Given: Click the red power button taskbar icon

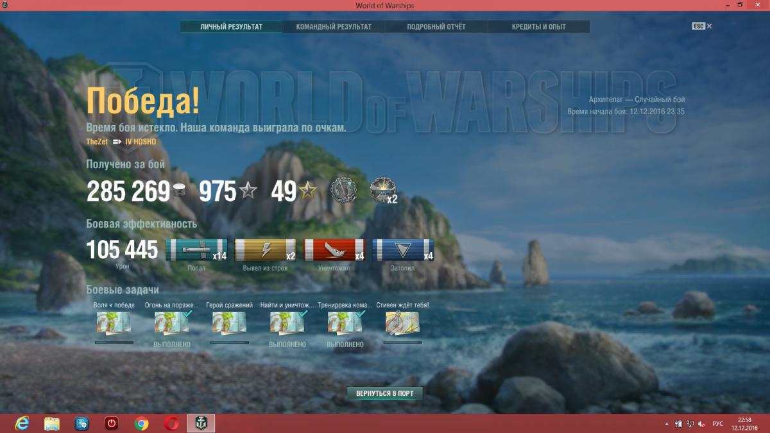Looking at the screenshot, I should [112, 423].
